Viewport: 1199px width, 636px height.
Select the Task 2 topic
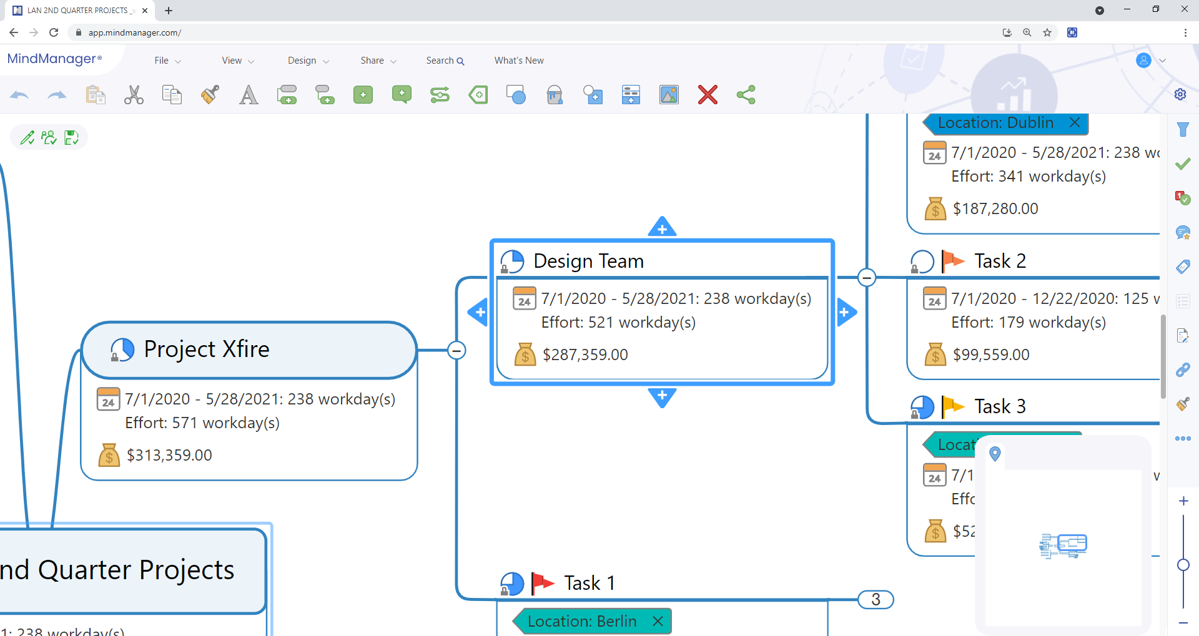pyautogui.click(x=1000, y=261)
